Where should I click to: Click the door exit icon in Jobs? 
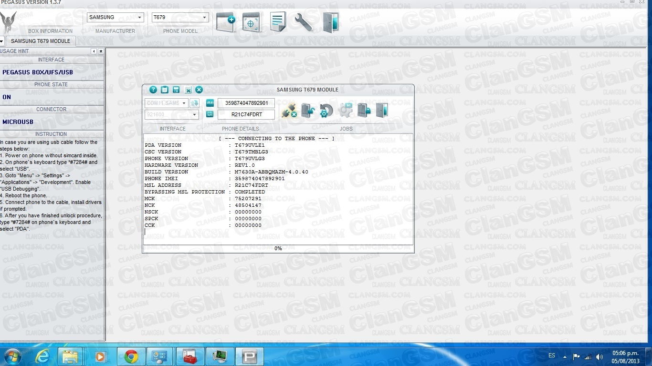[x=382, y=111]
